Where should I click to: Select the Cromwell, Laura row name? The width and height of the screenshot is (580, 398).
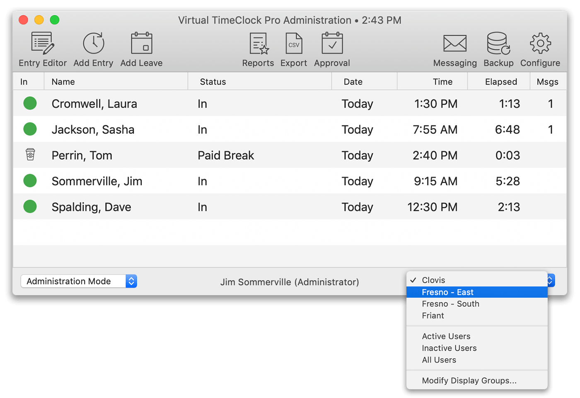(x=94, y=104)
